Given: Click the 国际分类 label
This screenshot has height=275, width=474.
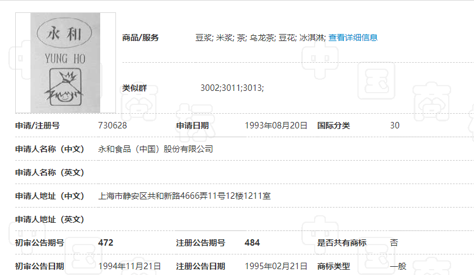Looking at the screenshot, I should [x=333, y=125].
